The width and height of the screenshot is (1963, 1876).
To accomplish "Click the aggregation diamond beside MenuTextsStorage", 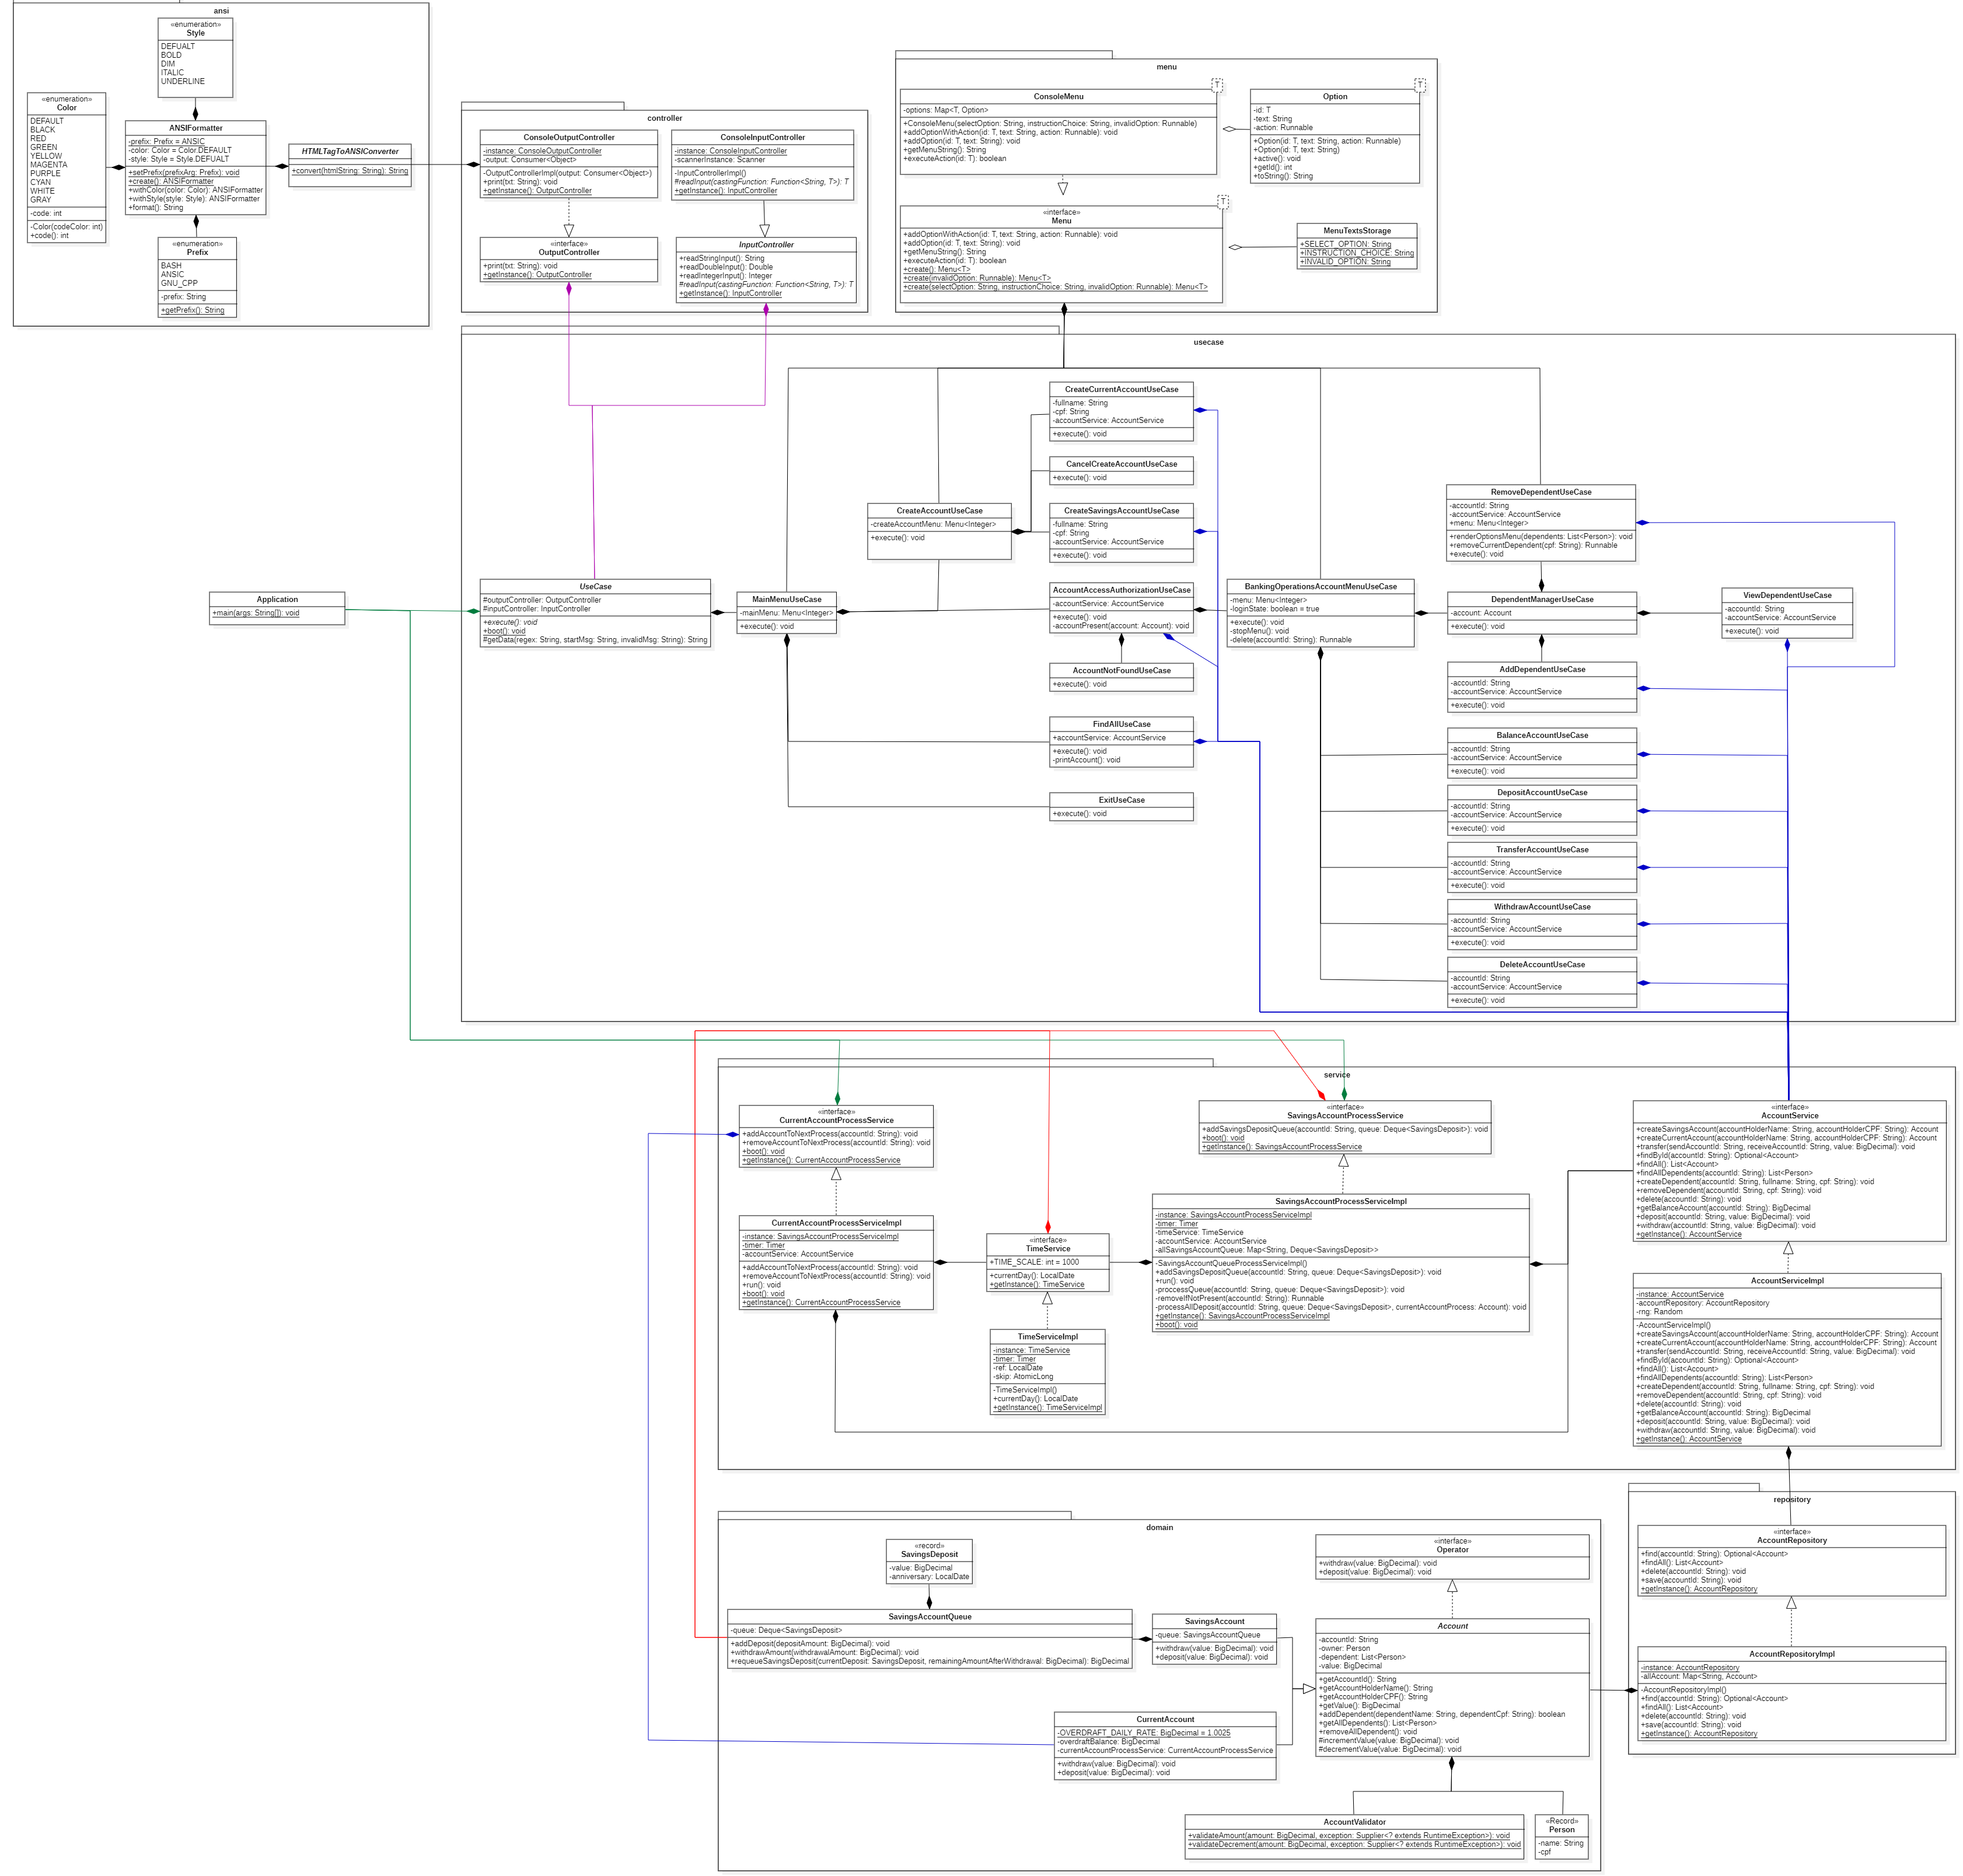I will click(1235, 247).
